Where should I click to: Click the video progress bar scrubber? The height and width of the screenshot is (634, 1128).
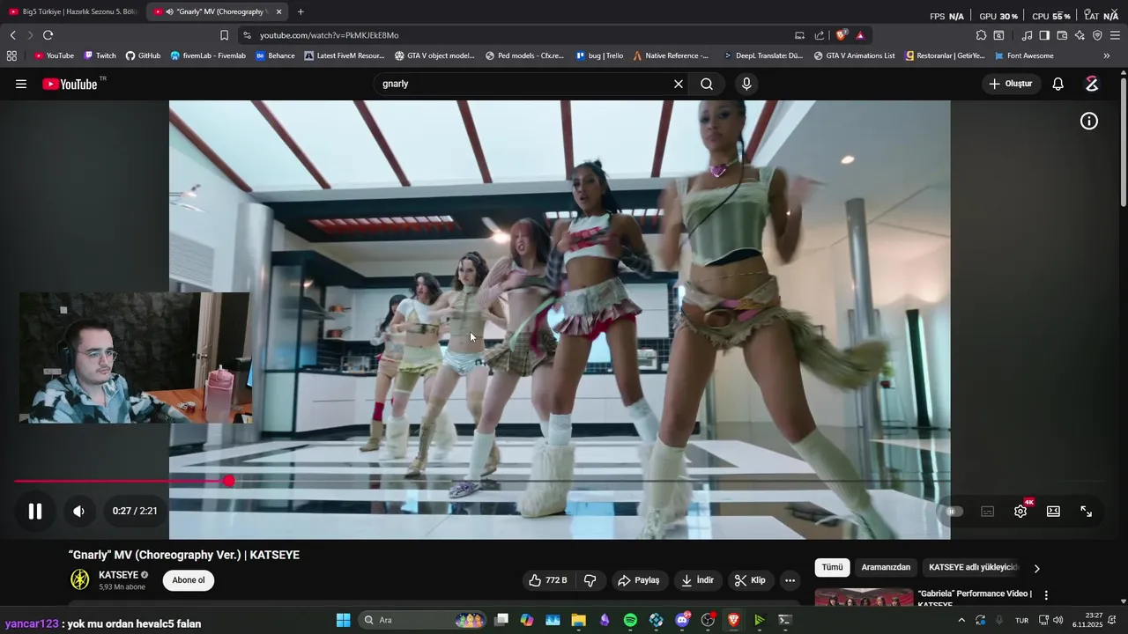(x=229, y=481)
